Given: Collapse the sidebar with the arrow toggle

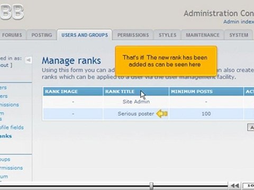Looking at the screenshot, I should (28, 60).
